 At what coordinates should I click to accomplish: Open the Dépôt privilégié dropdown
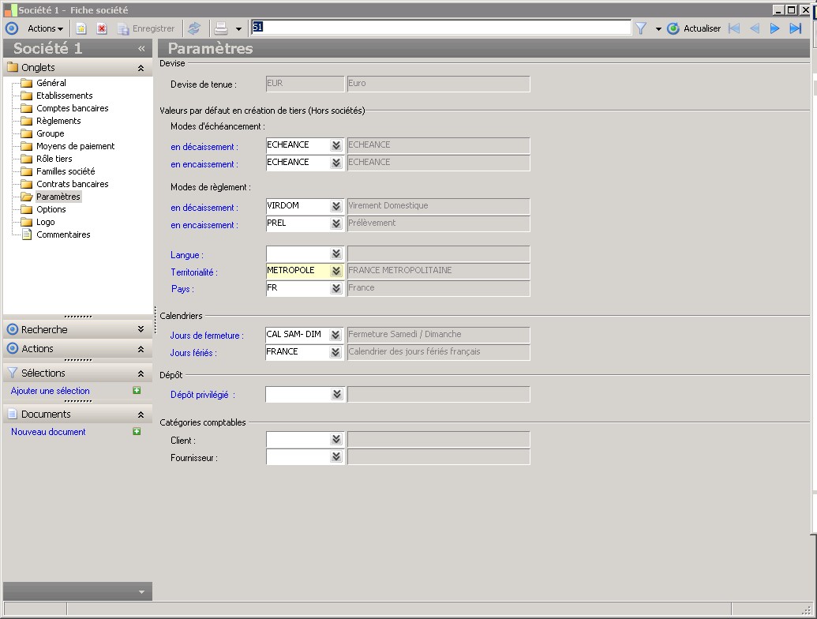click(x=336, y=394)
